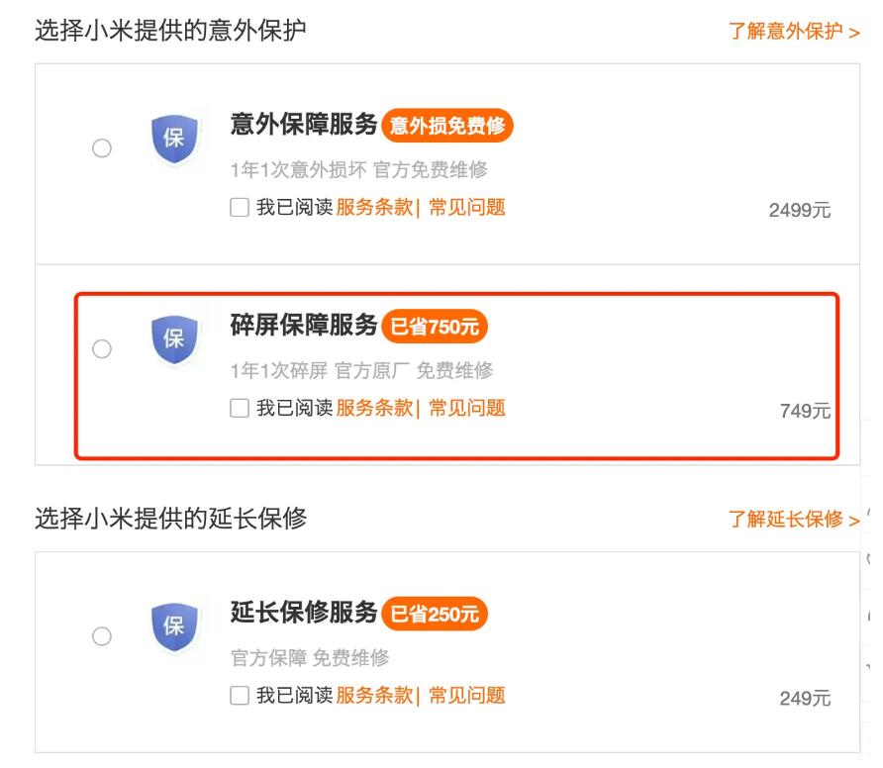Select the 意外保障服务 radio button
883x768 pixels.
pos(102,148)
